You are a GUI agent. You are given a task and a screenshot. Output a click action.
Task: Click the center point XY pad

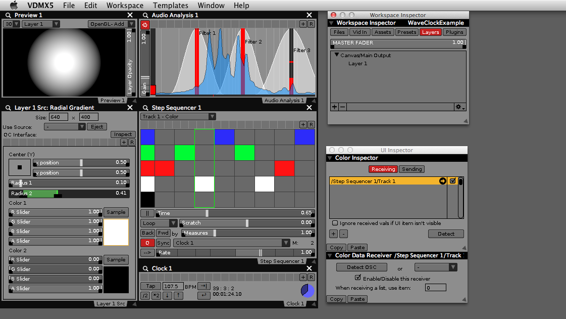pyautogui.click(x=20, y=167)
